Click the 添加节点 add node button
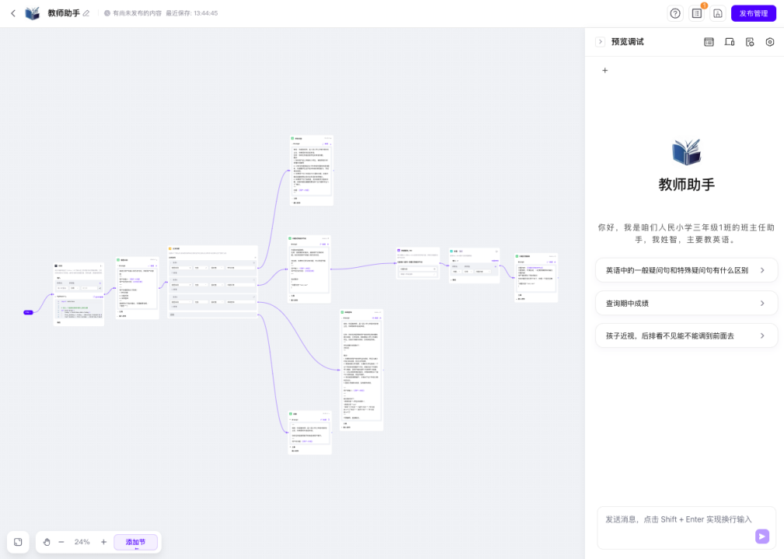Image resolution: width=784 pixels, height=559 pixels. click(x=135, y=542)
